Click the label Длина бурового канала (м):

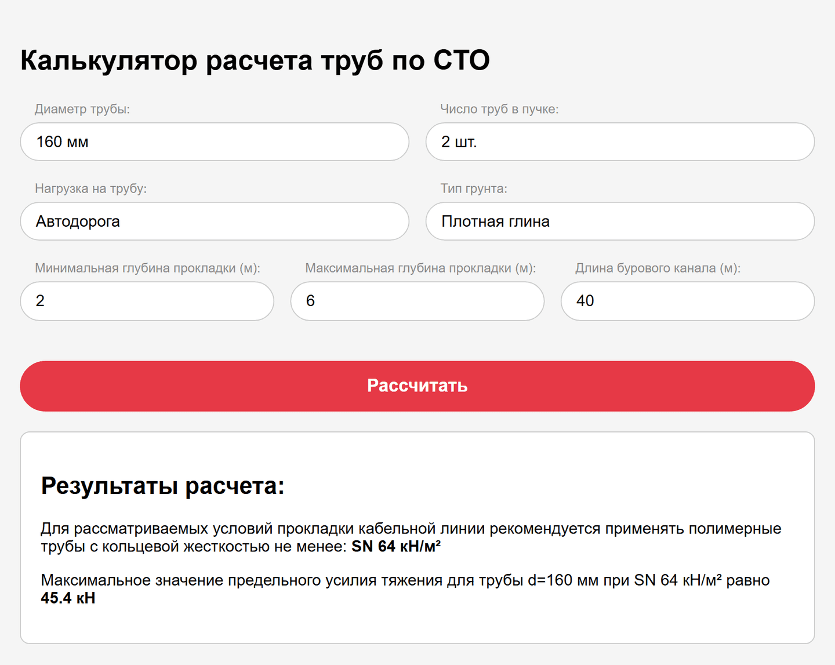coord(658,268)
